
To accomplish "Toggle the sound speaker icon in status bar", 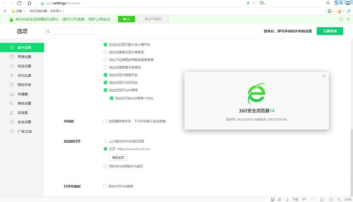I will coord(331,199).
